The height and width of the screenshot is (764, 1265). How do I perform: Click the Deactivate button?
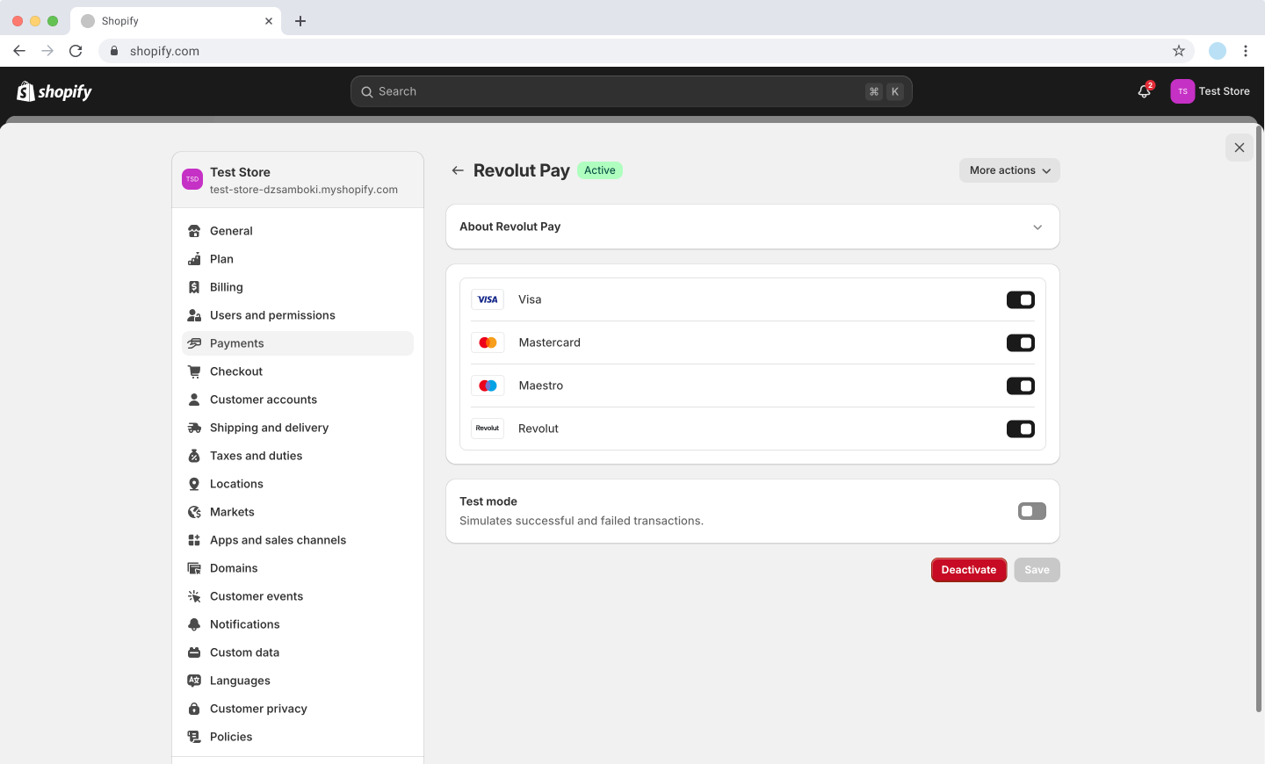[x=969, y=570]
